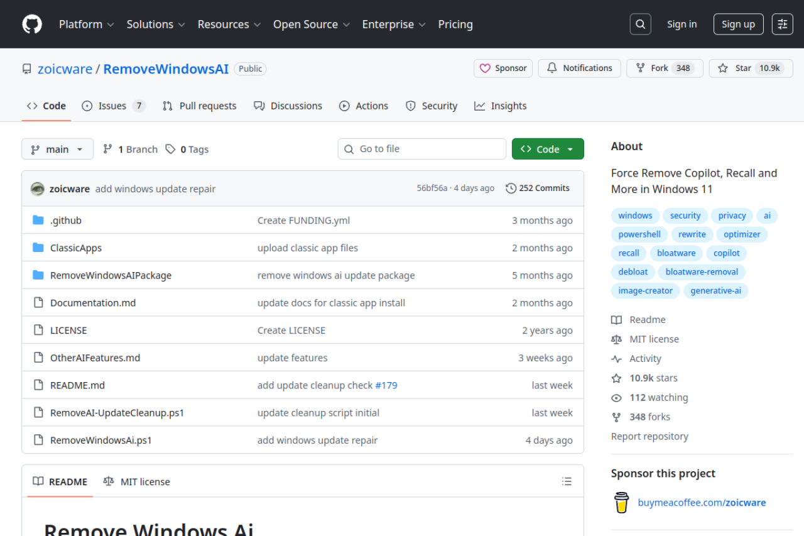Open the RemoveWindowsAi.ps1 file link
The height and width of the screenshot is (536, 804).
click(x=101, y=440)
